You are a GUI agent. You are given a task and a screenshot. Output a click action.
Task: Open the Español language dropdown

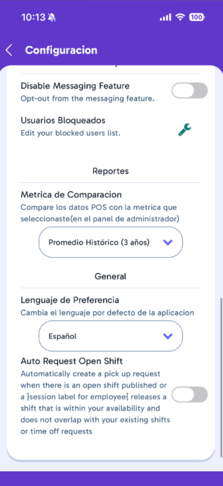tap(110, 336)
